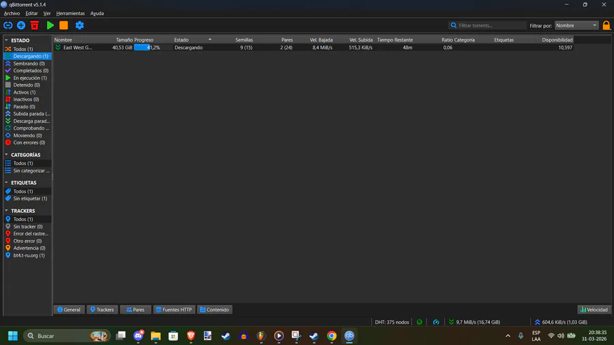Select the Completados (0) filter
614x345 pixels.
[x=27, y=70]
